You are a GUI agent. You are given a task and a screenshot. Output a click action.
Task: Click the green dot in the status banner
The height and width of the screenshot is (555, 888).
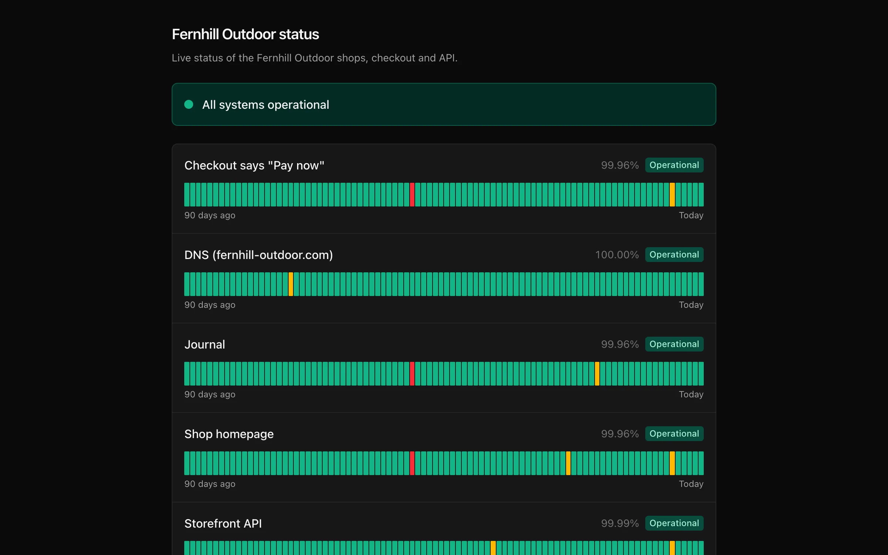pyautogui.click(x=189, y=105)
